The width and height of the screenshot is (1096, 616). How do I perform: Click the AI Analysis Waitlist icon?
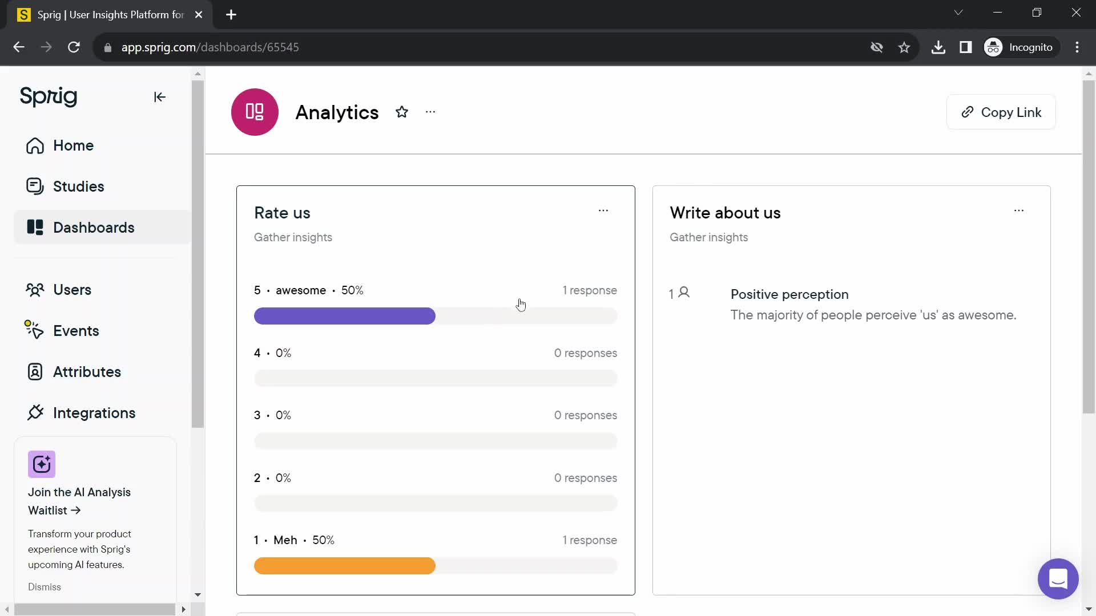pos(42,464)
